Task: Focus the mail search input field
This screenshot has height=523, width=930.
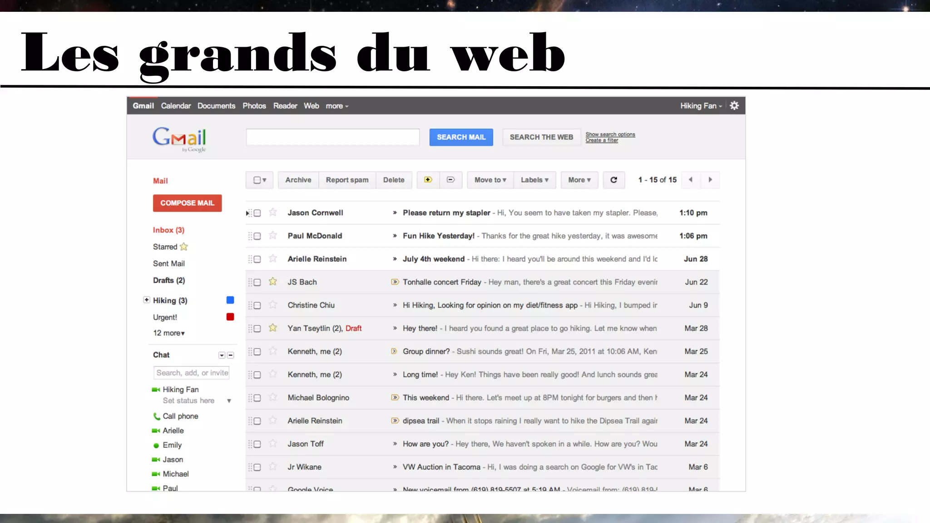Action: [333, 137]
